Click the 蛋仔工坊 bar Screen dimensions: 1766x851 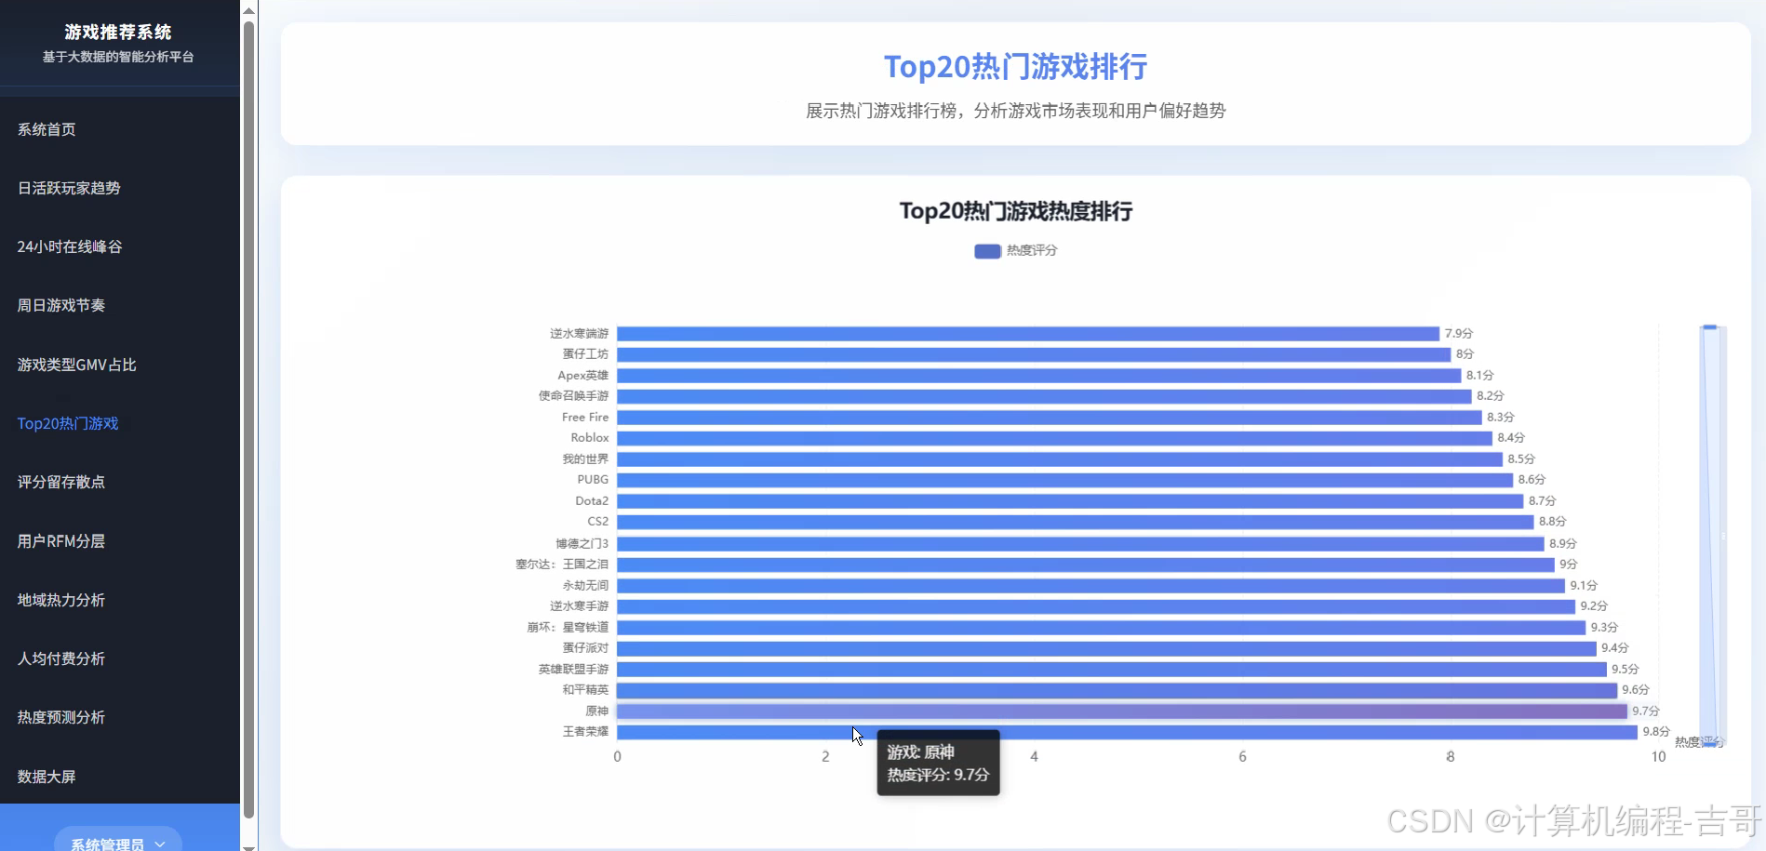tap(1034, 354)
